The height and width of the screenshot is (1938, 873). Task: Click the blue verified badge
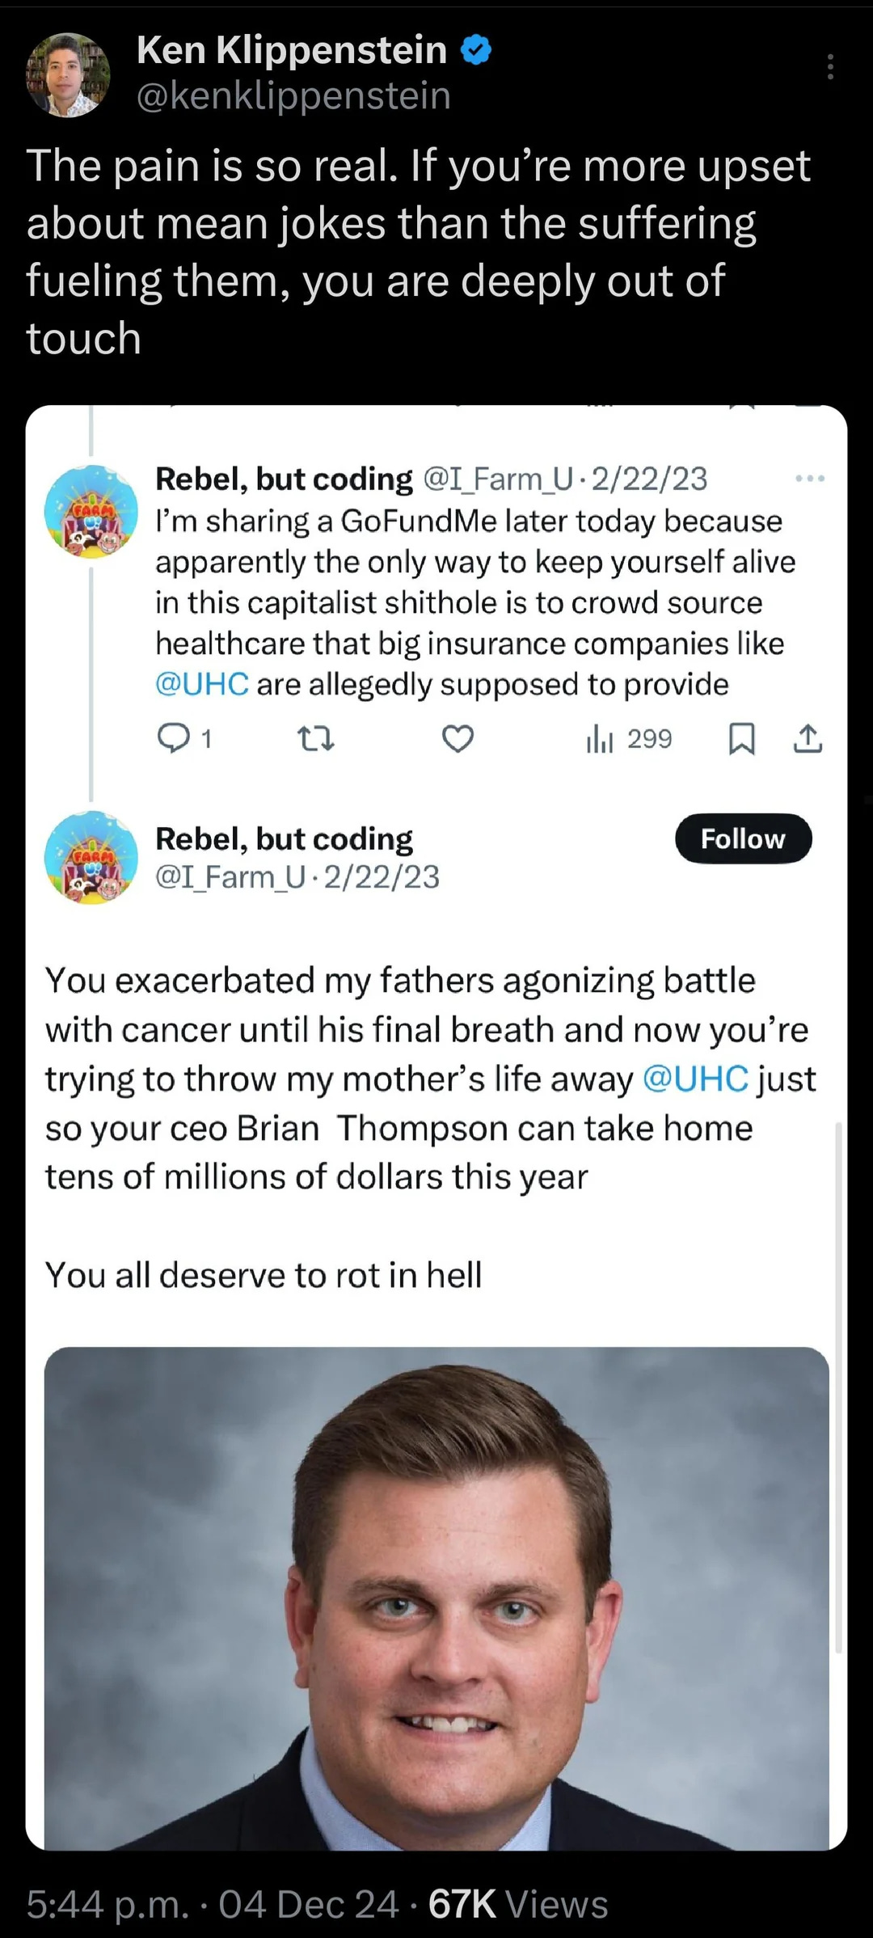(476, 50)
